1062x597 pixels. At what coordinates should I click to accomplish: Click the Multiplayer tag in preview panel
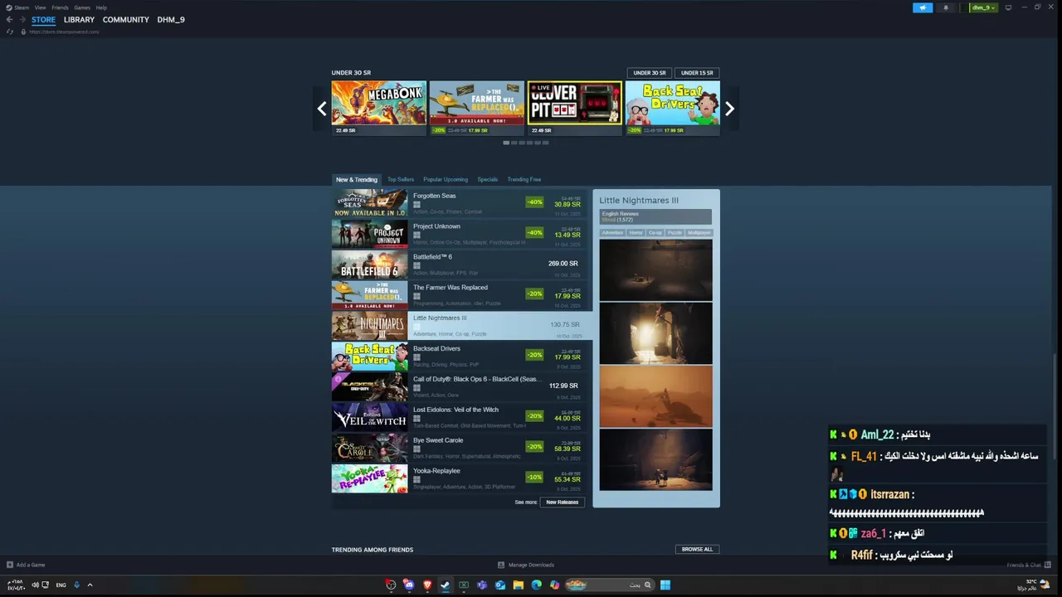(699, 233)
